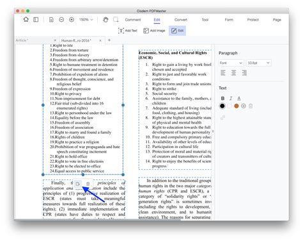303x241 pixels.
Task: Delete text block with floating trash icon
Action: coord(88,184)
